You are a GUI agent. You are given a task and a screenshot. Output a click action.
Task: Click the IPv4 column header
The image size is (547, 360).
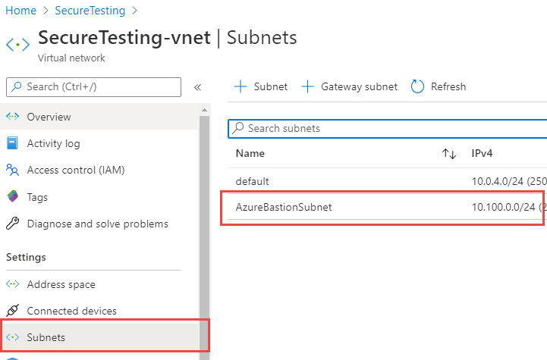click(x=482, y=153)
